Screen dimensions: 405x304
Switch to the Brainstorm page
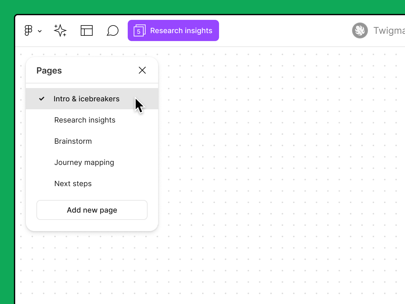[73, 141]
